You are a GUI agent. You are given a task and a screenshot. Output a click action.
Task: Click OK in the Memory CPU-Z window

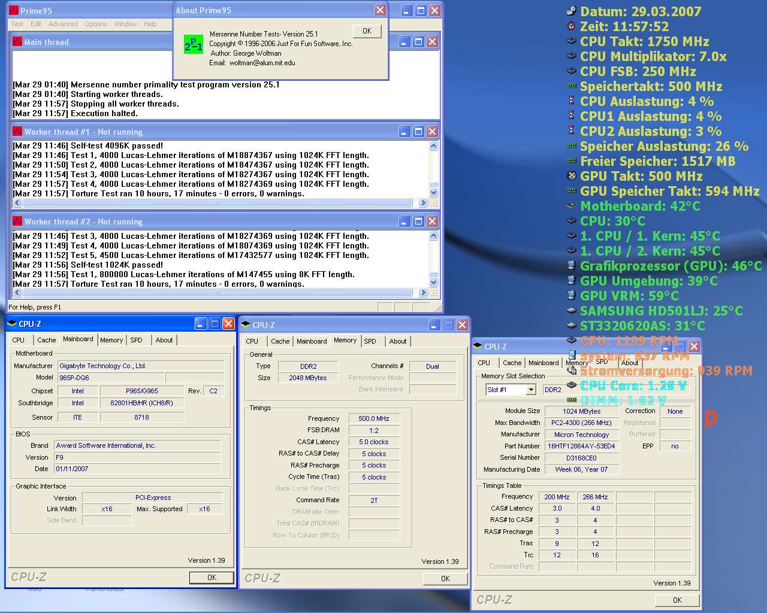pos(445,579)
